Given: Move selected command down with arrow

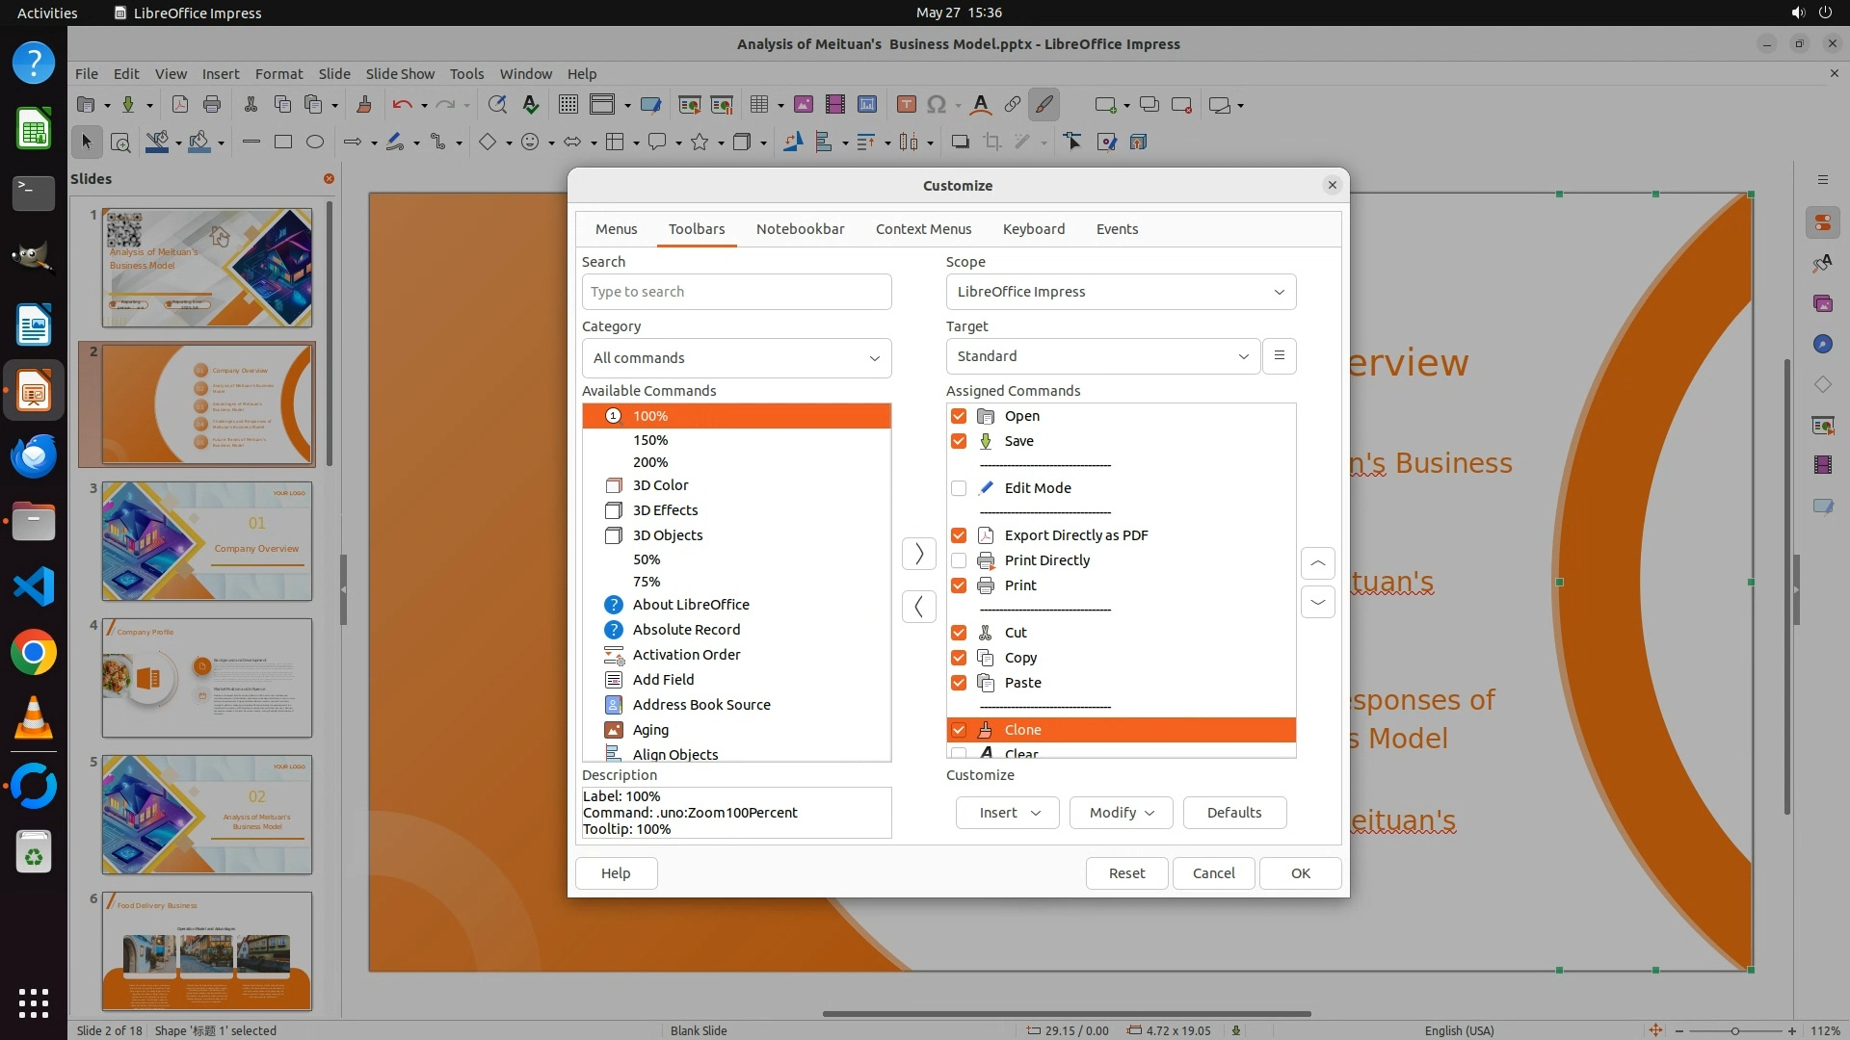Looking at the screenshot, I should pos(1317,603).
